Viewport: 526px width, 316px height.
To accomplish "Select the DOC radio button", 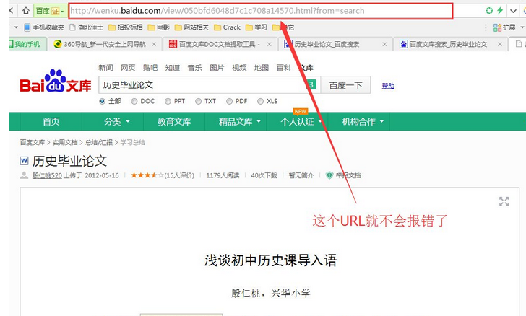I will (x=134, y=101).
